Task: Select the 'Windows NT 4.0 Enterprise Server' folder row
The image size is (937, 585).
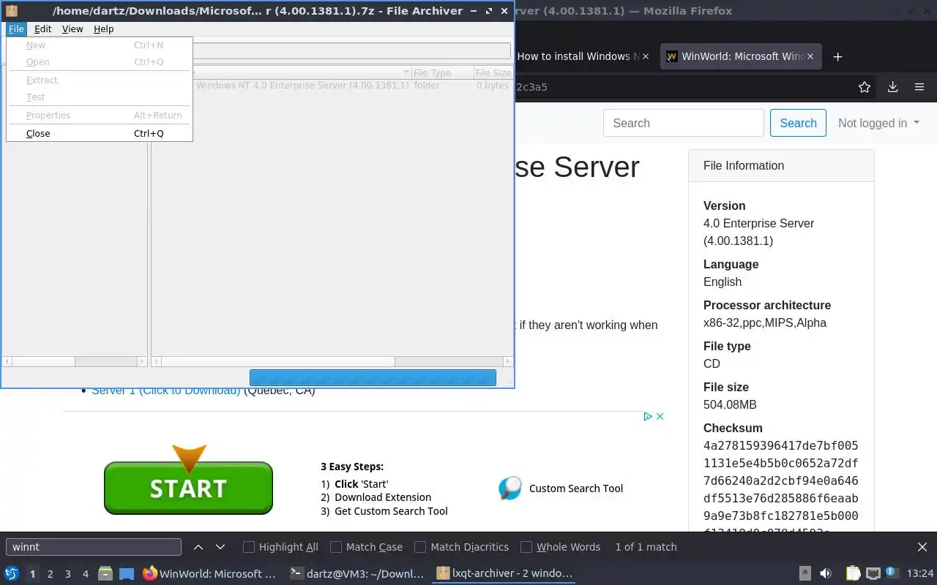Action: click(332, 86)
